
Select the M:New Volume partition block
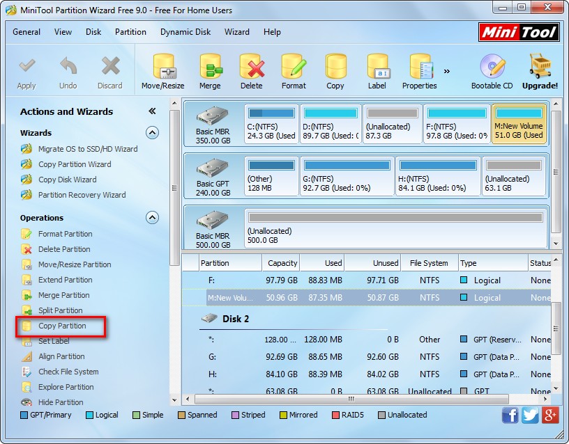pos(519,124)
